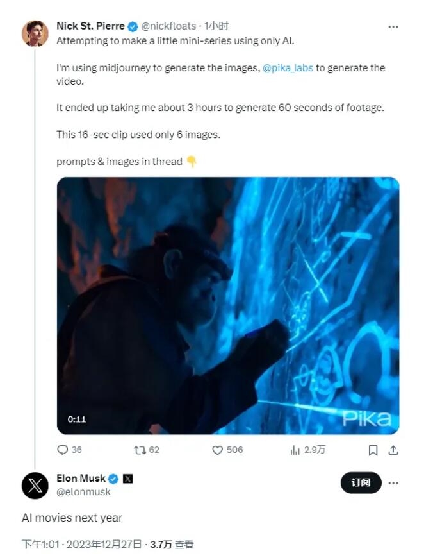Click the tweet timestamp 2023年12月27日
This screenshot has height=560, width=433.
pos(105,544)
